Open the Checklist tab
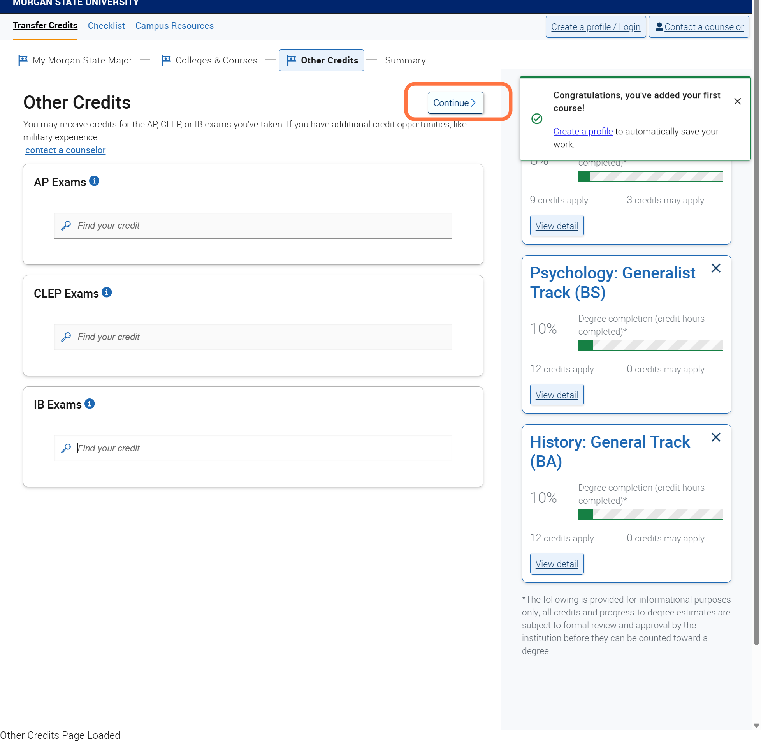 106,26
